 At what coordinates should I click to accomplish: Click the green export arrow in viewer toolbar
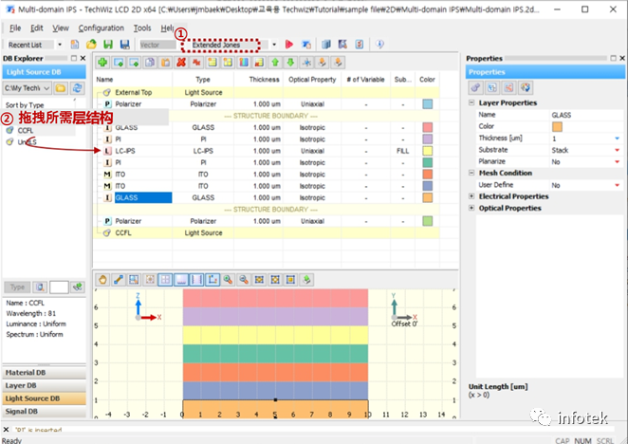[306, 280]
